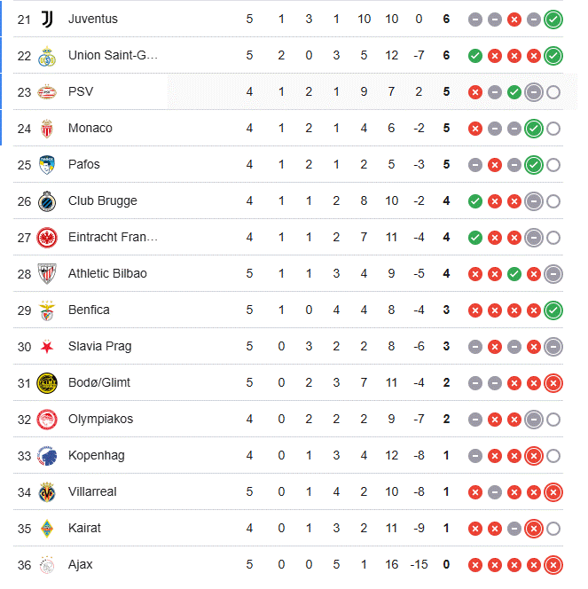Viewport: 588px width, 589px height.
Task: Go to the Bodø/Glimt team page
Action: pos(98,382)
